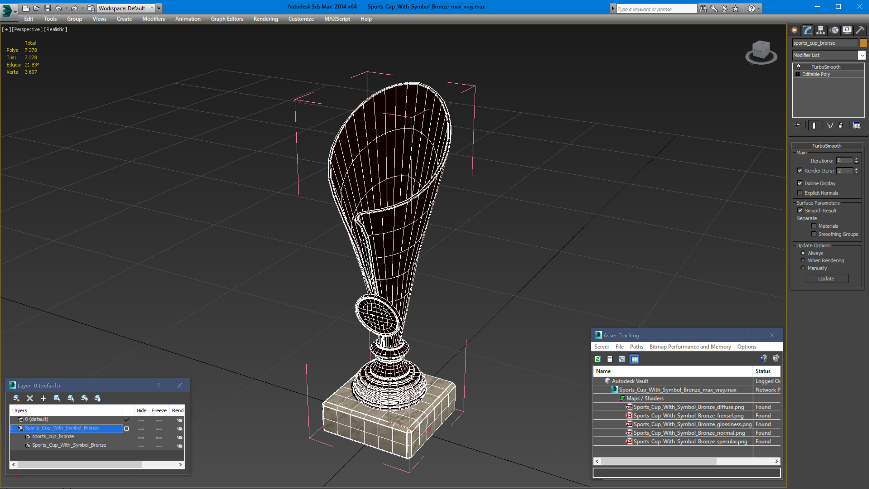Image resolution: width=869 pixels, height=489 pixels.
Task: Open the Help question mark dropdown arrow
Action: click(759, 8)
